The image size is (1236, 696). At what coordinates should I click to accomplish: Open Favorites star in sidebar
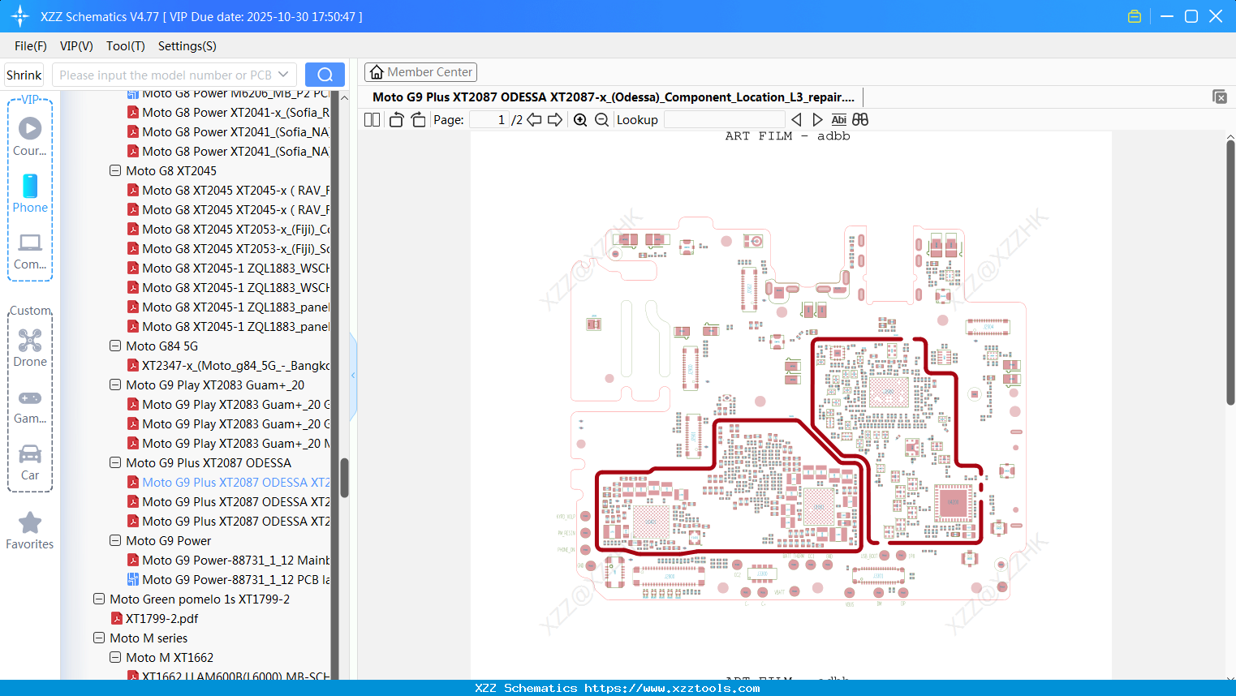tap(30, 531)
